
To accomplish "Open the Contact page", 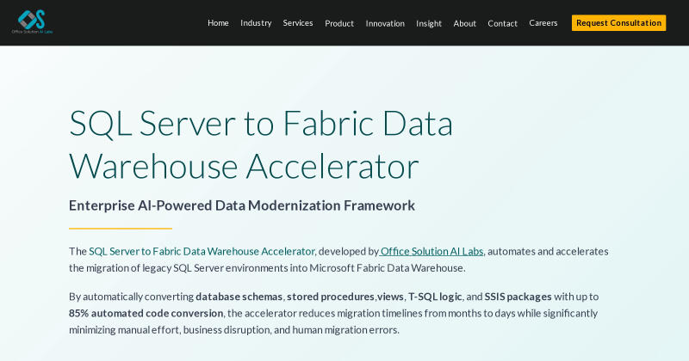I will [502, 23].
